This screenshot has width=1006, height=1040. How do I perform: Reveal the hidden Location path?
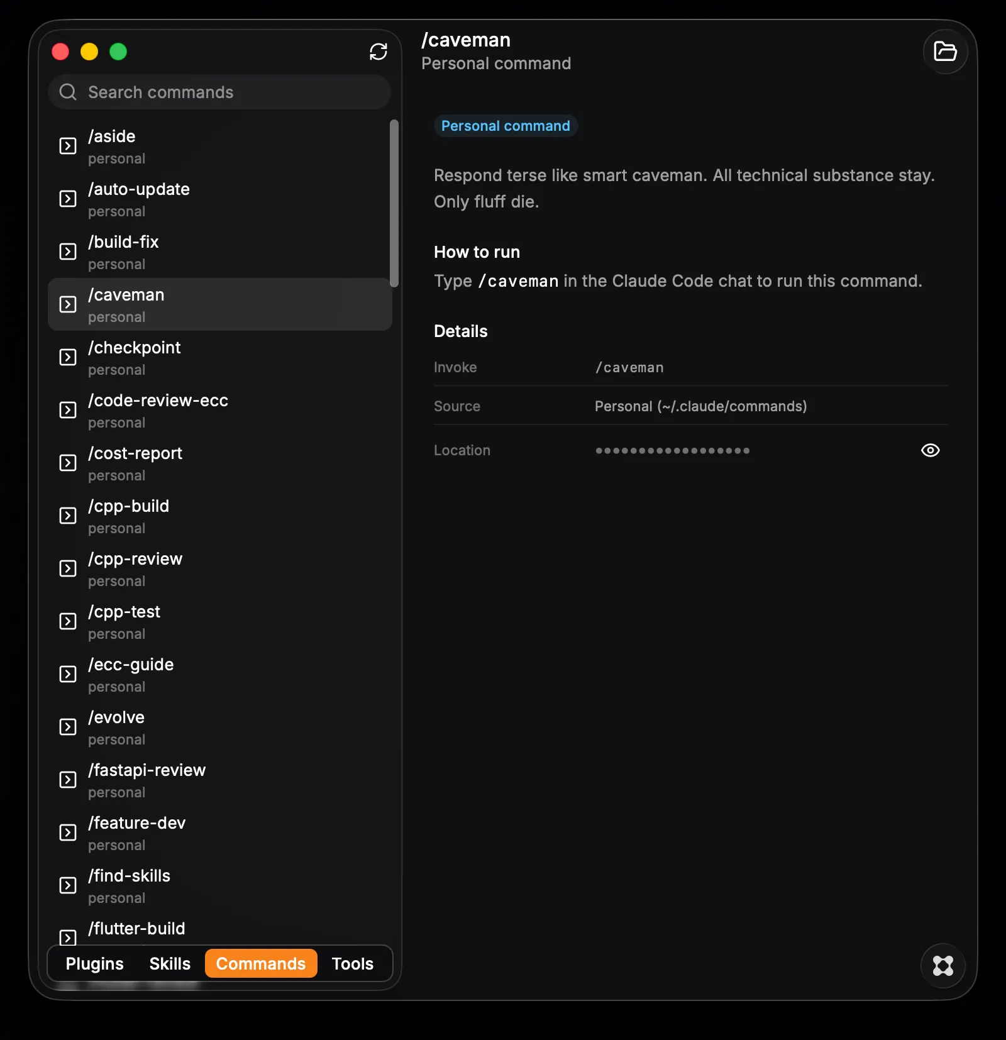click(x=930, y=450)
